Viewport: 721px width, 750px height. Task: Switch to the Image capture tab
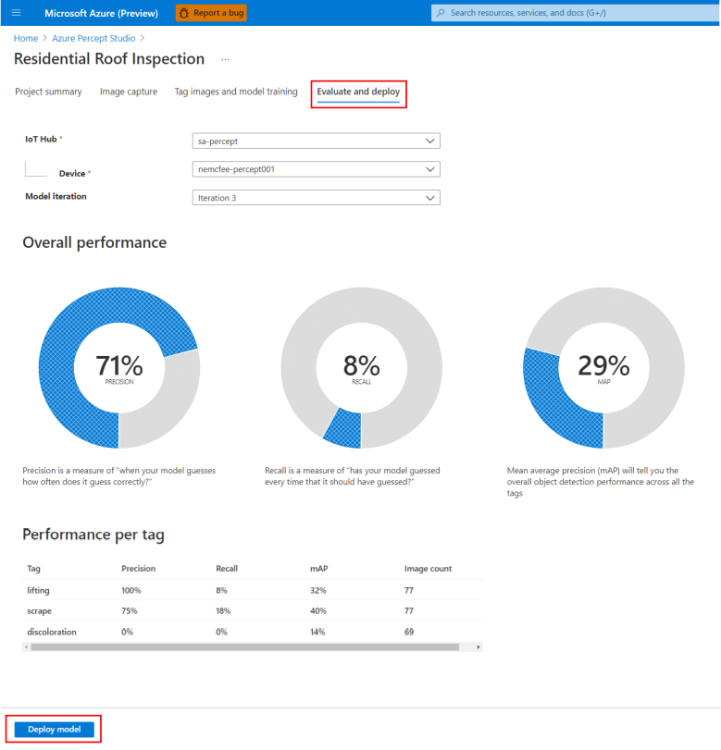[129, 92]
